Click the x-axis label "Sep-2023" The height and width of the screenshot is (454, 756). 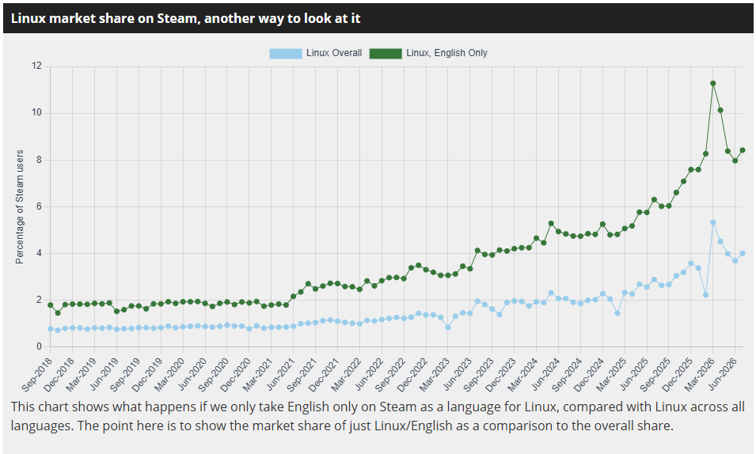tap(480, 374)
